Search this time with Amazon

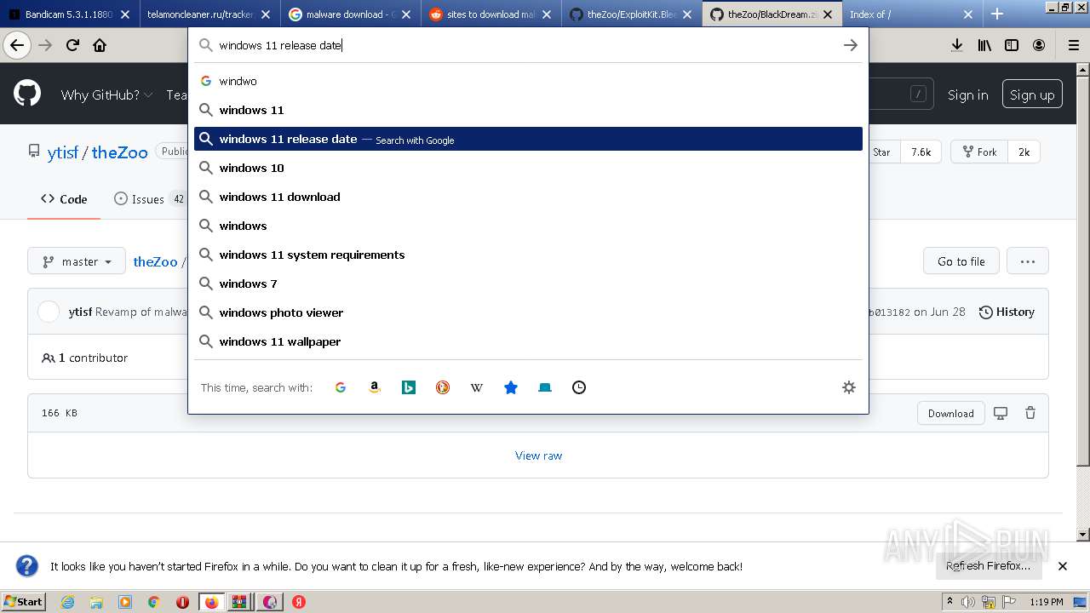(375, 387)
